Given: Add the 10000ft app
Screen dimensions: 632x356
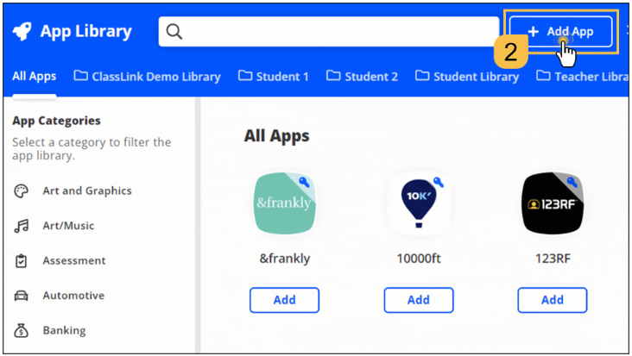Looking at the screenshot, I should [418, 300].
